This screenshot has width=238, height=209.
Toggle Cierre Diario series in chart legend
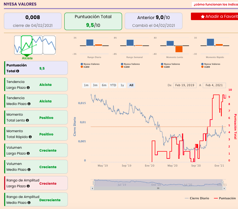(x=197, y=198)
